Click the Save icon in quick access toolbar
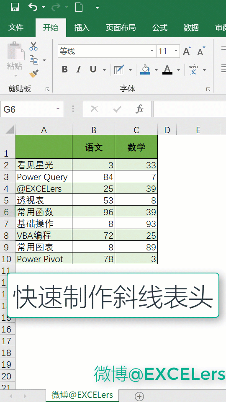This screenshot has width=226, height=402. (x=15, y=7)
